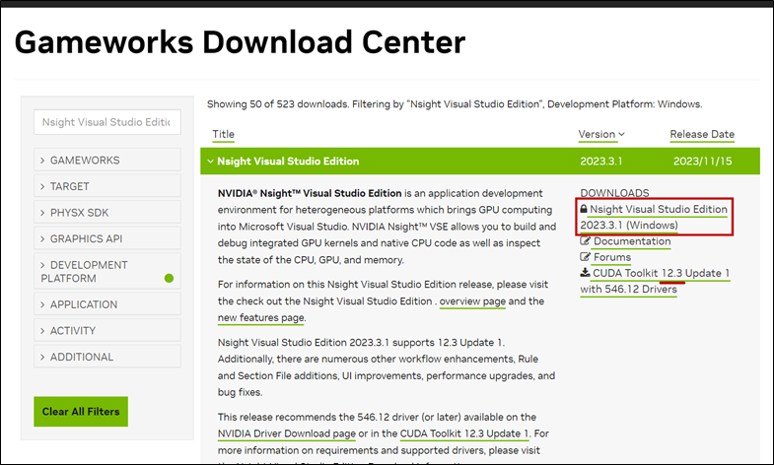Viewport: 774px width, 465px height.
Task: Click the Nsight Visual Studio Edition search field
Action: tap(107, 122)
